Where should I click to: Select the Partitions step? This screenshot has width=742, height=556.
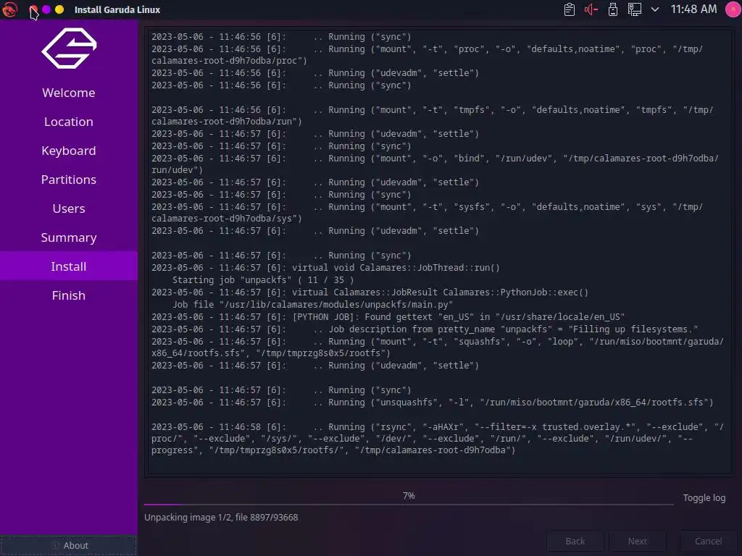(x=69, y=180)
